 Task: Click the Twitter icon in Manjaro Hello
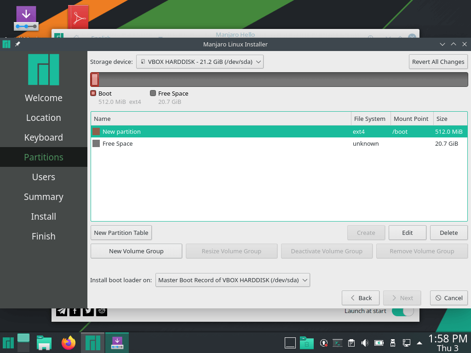coord(88,311)
